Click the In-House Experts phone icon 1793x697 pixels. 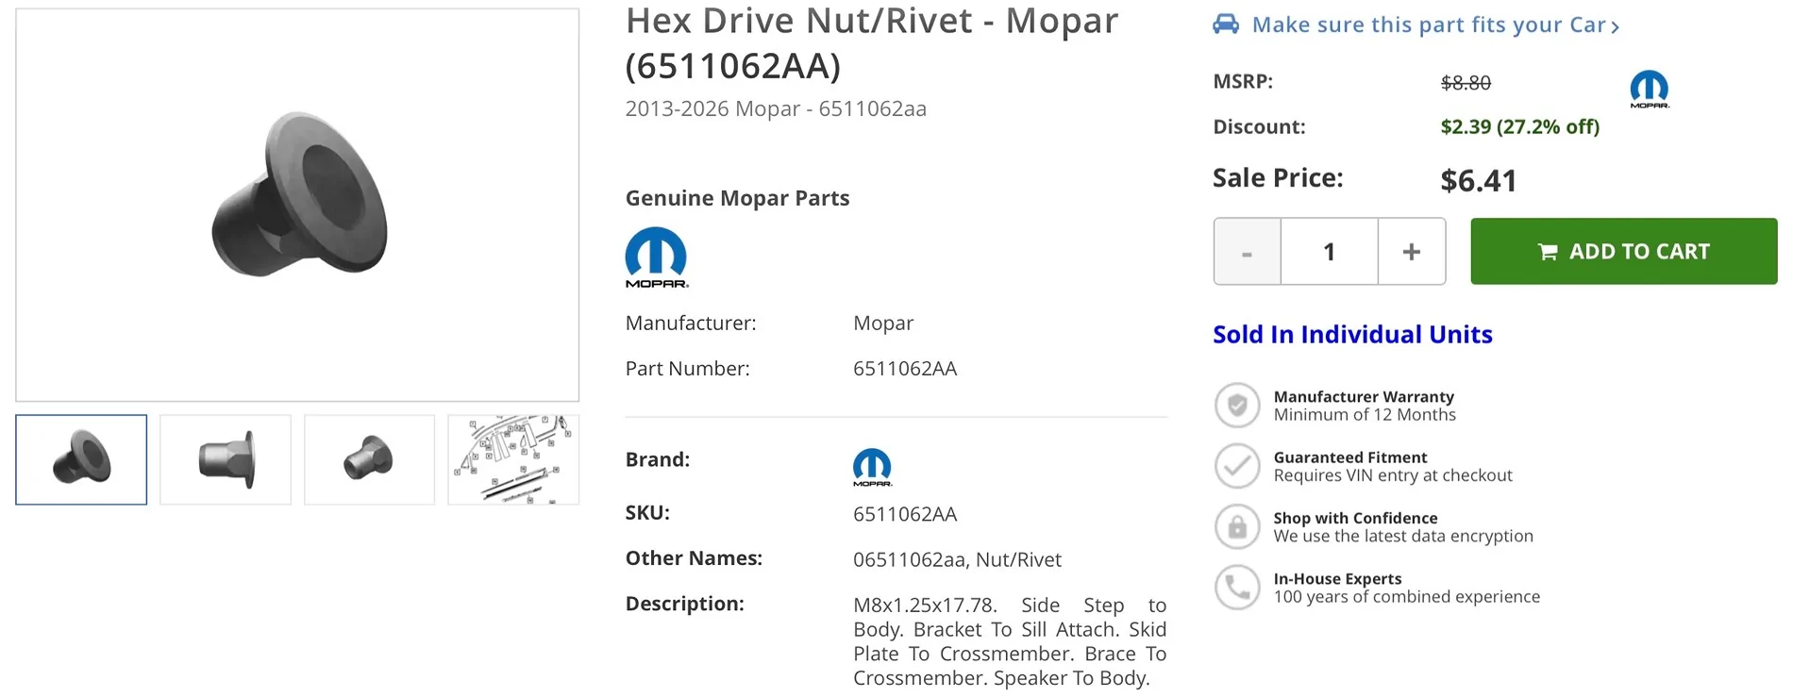click(1237, 588)
